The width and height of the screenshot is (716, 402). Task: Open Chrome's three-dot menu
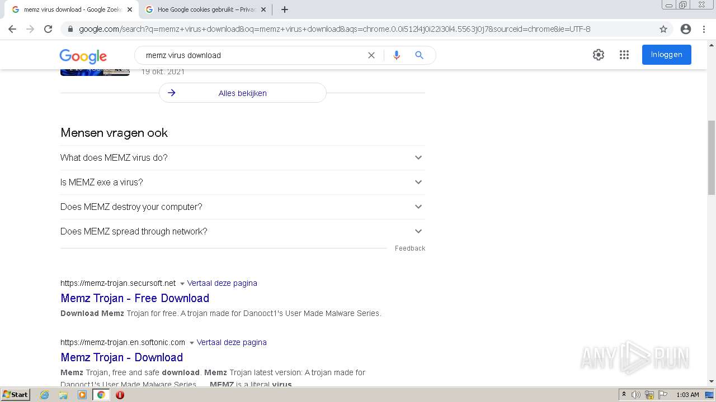704,29
